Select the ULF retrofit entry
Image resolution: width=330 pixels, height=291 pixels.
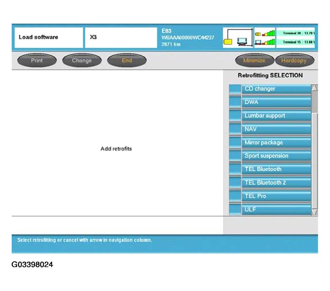(276, 210)
